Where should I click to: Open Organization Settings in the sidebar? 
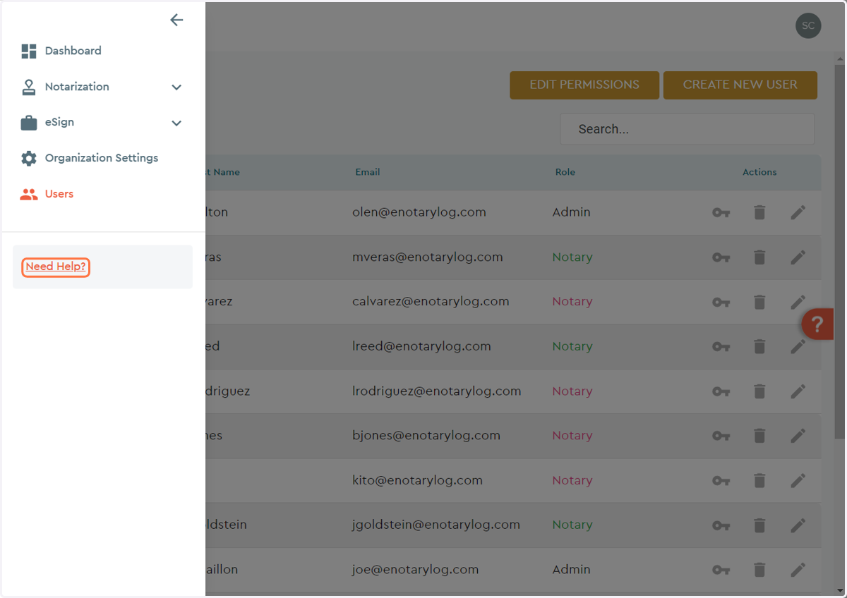pyautogui.click(x=102, y=158)
